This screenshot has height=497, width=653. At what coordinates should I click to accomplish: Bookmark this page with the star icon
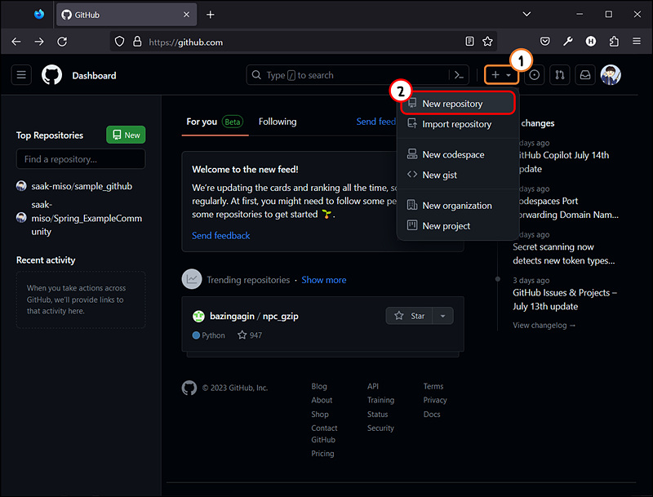(x=487, y=41)
